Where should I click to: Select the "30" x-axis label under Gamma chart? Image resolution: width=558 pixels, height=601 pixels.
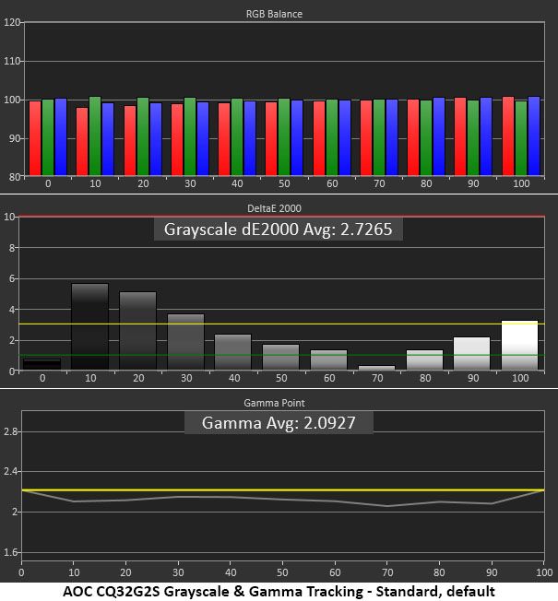coord(178,572)
